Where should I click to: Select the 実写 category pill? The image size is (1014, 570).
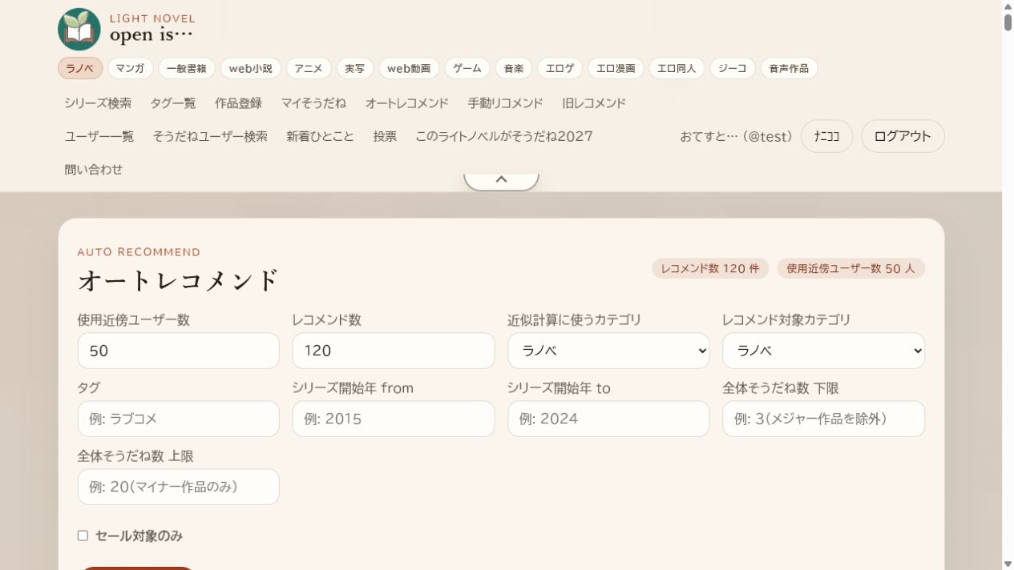click(355, 68)
